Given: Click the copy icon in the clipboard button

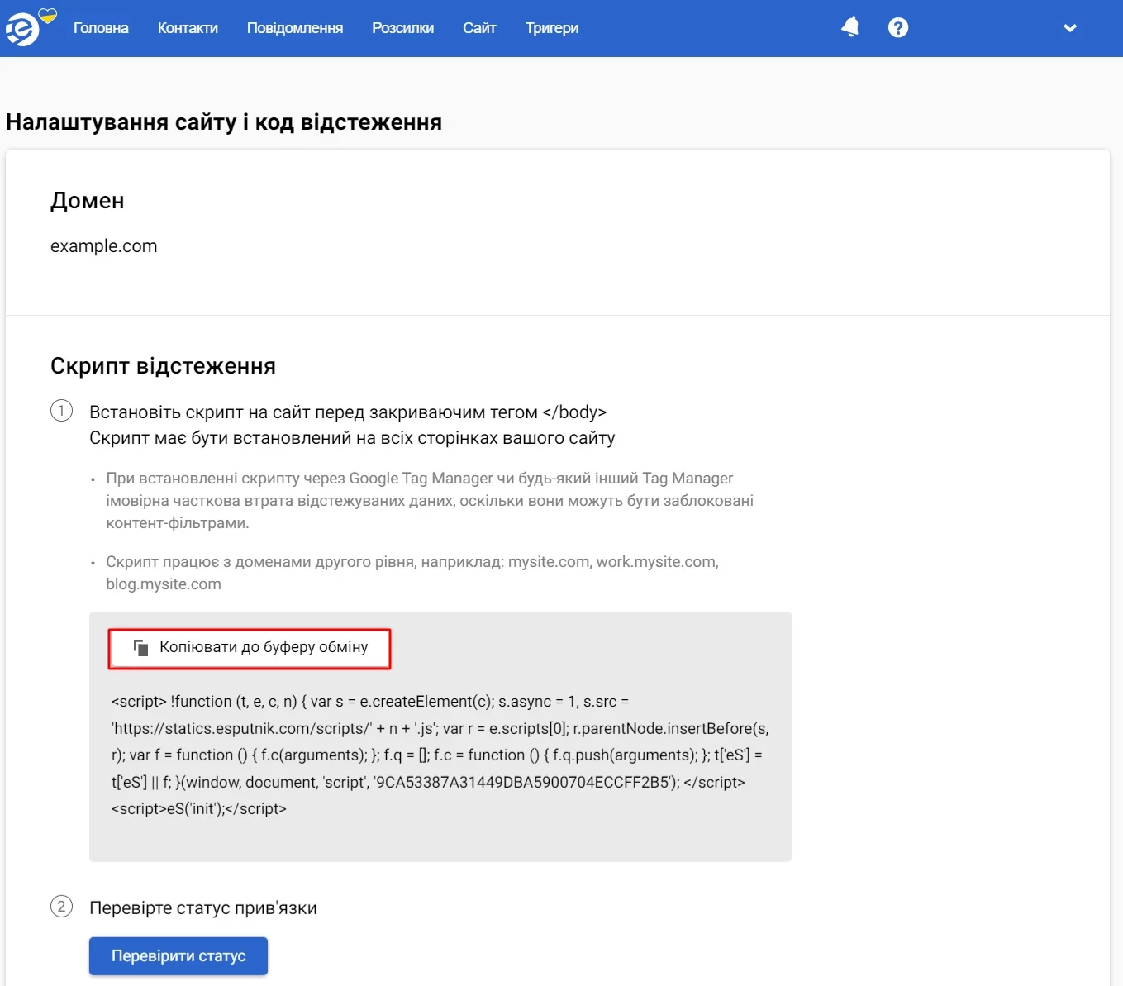Looking at the screenshot, I should (141, 647).
